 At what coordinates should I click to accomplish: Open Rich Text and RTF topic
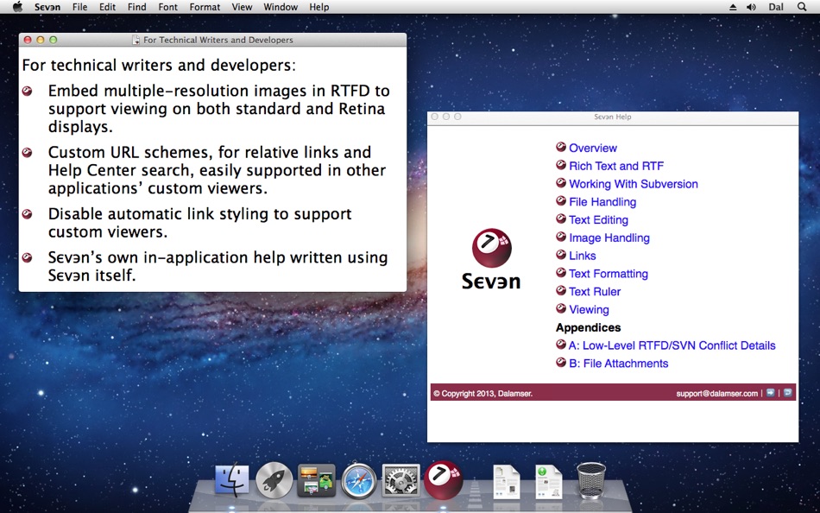coord(616,166)
